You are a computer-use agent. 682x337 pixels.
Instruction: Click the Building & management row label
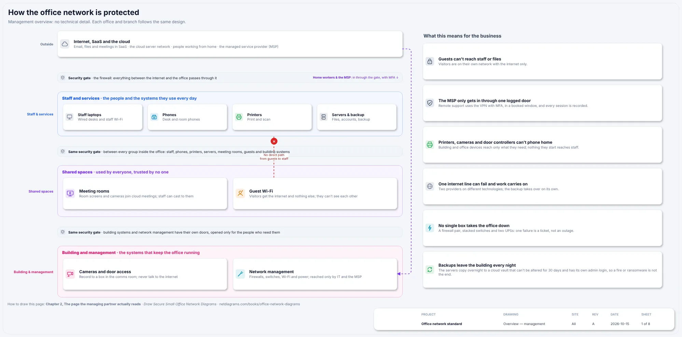pos(33,272)
